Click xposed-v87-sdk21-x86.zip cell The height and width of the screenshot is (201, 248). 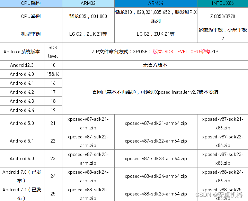click(x=223, y=123)
